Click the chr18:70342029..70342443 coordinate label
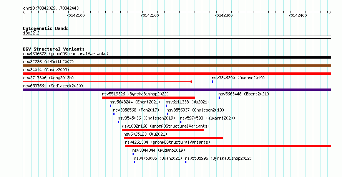Image resolution: width=342 pixels, height=177 pixels. (x=51, y=8)
